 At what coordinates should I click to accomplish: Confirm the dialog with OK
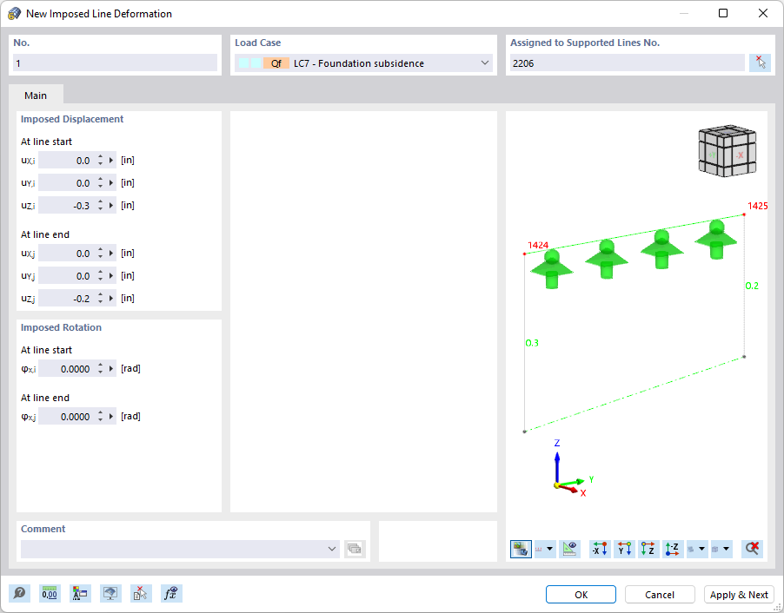(x=580, y=594)
